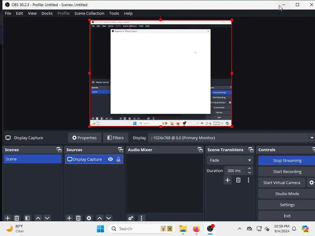Undock the Scene Transitions panel

[251, 150]
